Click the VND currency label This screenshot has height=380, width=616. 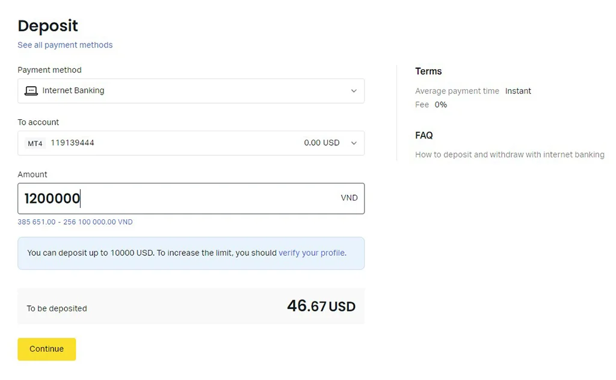[x=349, y=198]
